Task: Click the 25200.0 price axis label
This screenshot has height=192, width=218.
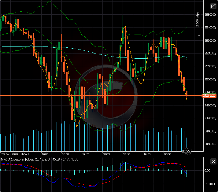Action: pyautogui.click(x=210, y=54)
